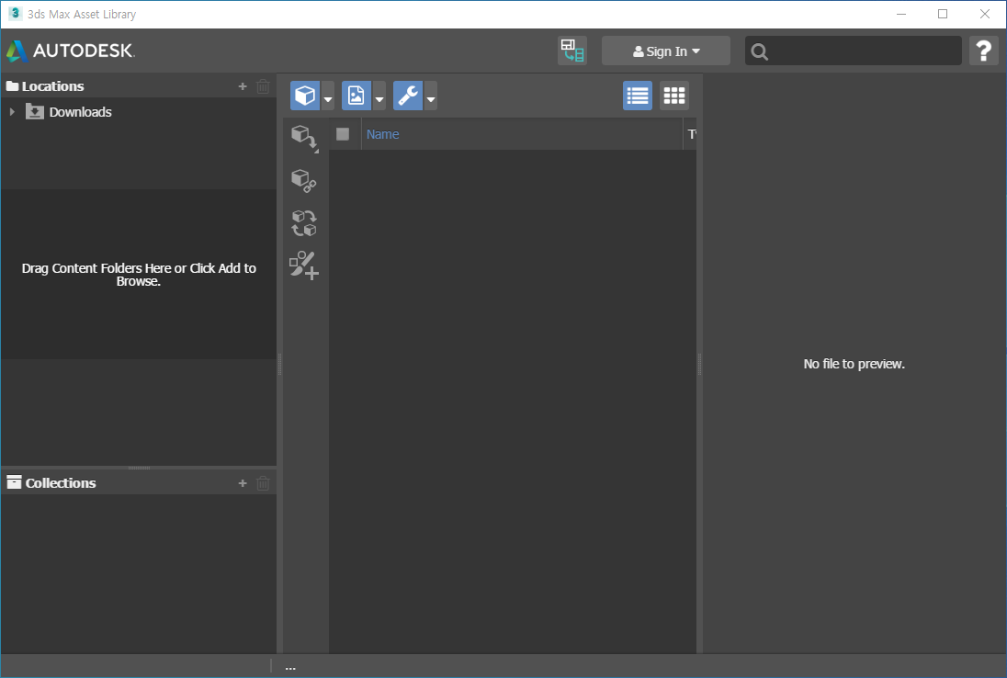Minimize the Asset Library window
Viewport: 1007px width, 678px height.
pyautogui.click(x=901, y=14)
